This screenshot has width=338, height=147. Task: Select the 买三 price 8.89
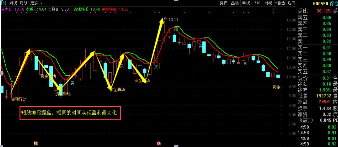click(327, 60)
